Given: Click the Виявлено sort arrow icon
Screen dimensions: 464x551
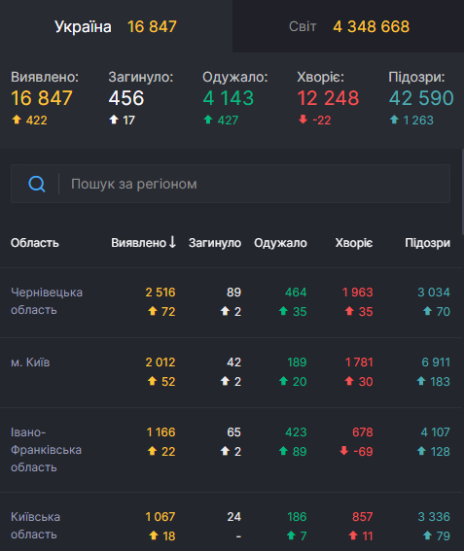Looking at the screenshot, I should (172, 242).
